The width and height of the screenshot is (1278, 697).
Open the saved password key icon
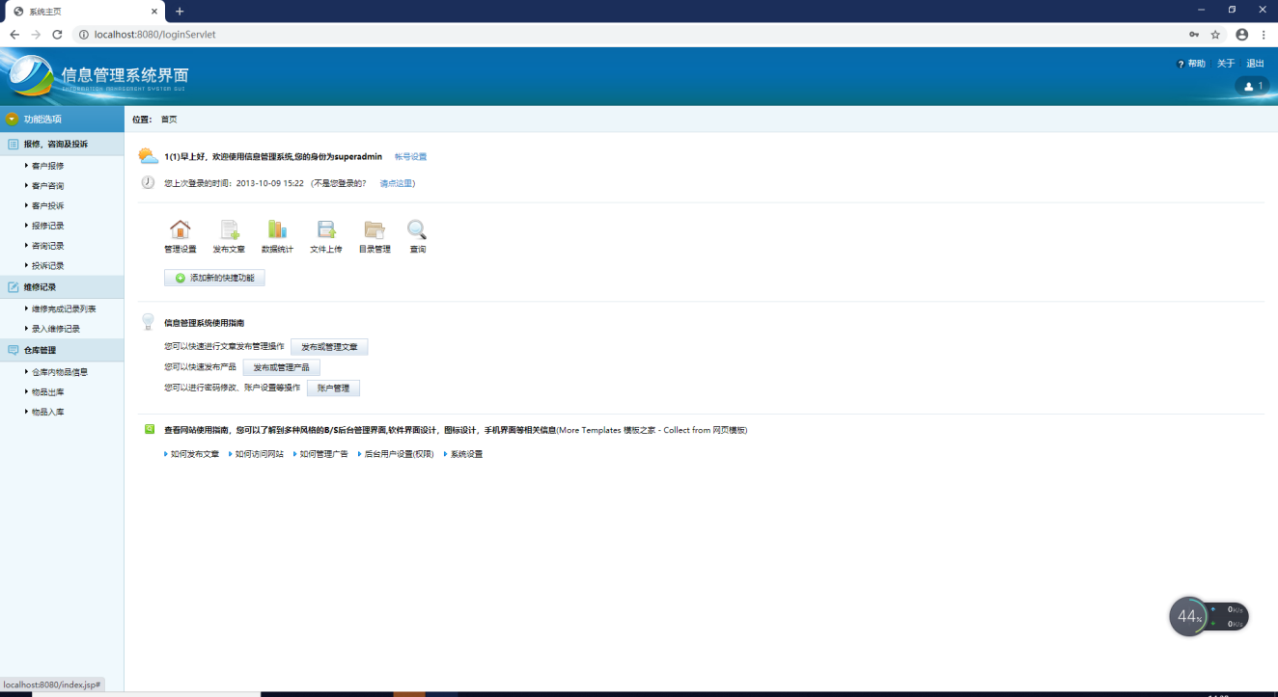[x=1194, y=34]
